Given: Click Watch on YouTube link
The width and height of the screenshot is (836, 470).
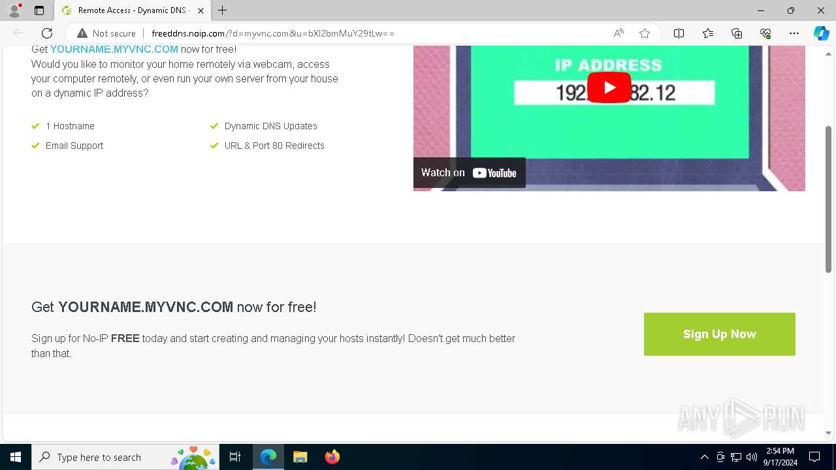Looking at the screenshot, I should 470,173.
